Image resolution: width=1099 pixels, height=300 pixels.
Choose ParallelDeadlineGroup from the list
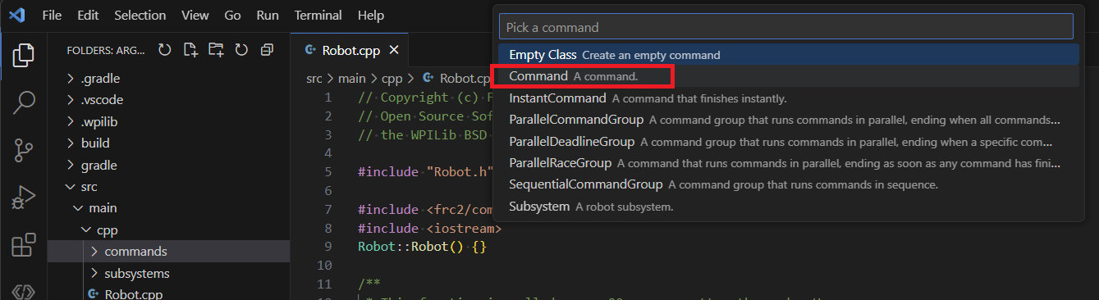pos(785,141)
